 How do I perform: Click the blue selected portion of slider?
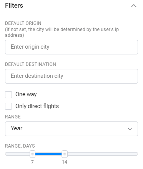pyautogui.click(x=48, y=154)
